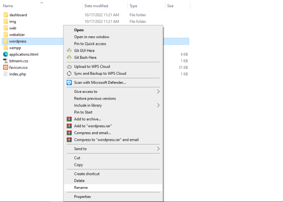This screenshot has width=283, height=202.
Task: Select the favicon.ico file name
Action: pyautogui.click(x=19, y=67)
